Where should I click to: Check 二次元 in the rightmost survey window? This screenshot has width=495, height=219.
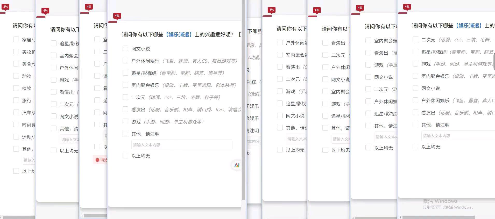coord(415,39)
